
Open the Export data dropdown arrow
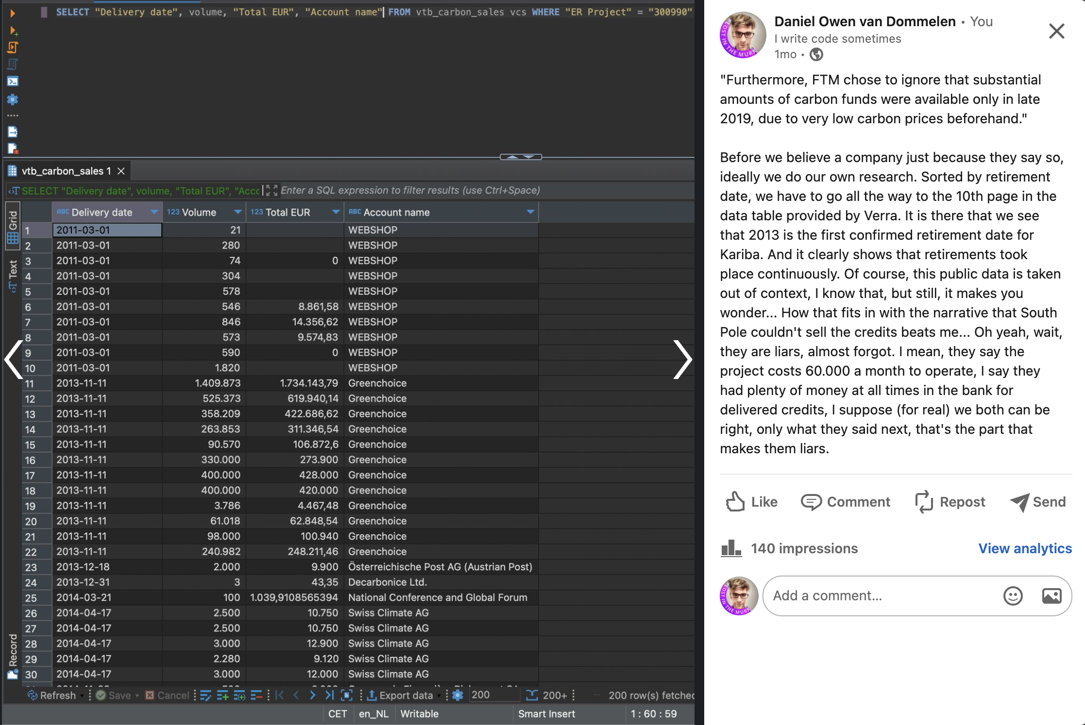pyautogui.click(x=439, y=695)
